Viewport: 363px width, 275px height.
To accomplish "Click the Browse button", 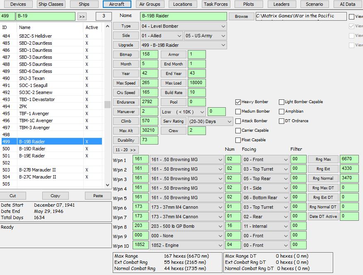I will click(x=241, y=17).
